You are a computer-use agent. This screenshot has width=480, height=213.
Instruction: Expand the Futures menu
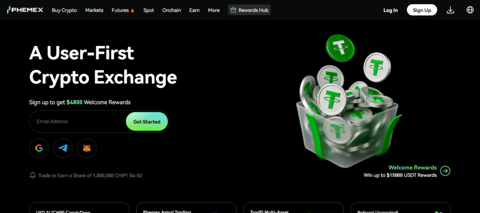(x=123, y=10)
